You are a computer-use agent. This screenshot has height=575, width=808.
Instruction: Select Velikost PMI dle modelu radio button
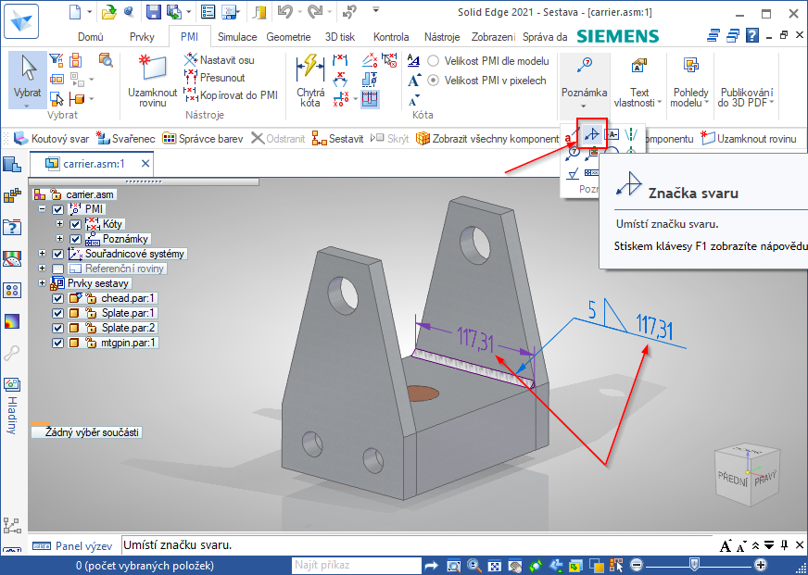435,60
